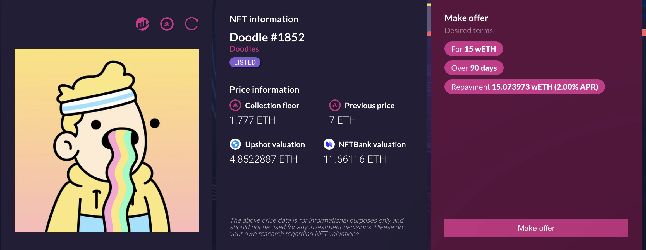The height and width of the screenshot is (250, 646).
Task: Click the analytics bar chart icon
Action: 142,24
